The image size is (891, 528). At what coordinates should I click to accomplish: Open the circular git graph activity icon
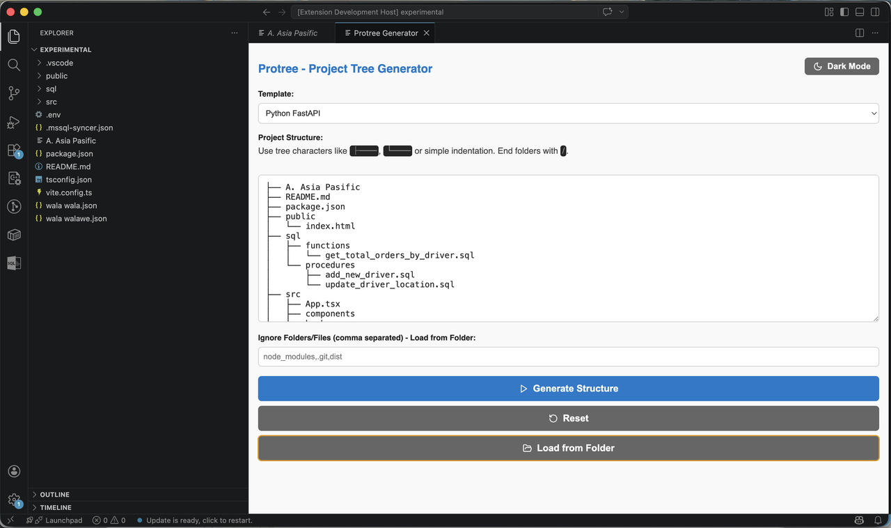tap(14, 206)
